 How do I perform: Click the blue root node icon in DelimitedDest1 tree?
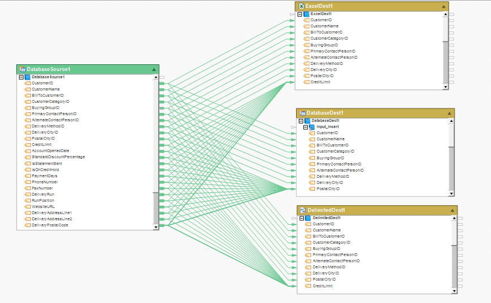(307, 217)
